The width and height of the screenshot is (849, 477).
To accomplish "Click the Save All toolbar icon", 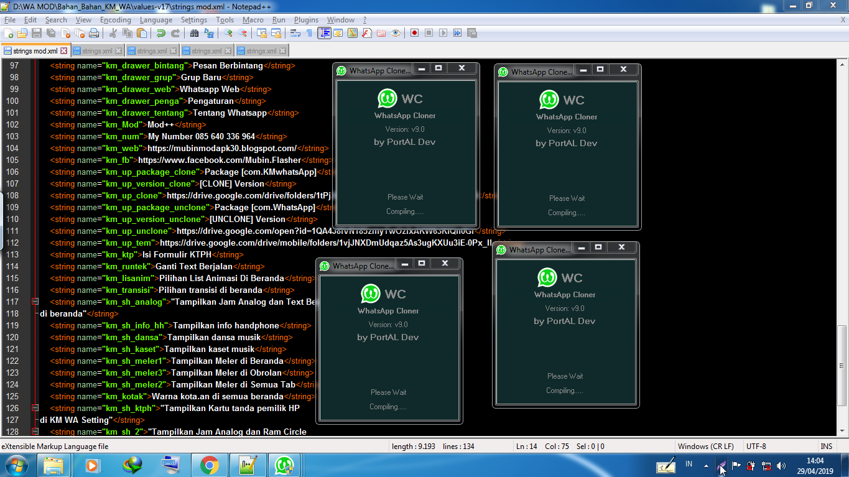I will [51, 33].
